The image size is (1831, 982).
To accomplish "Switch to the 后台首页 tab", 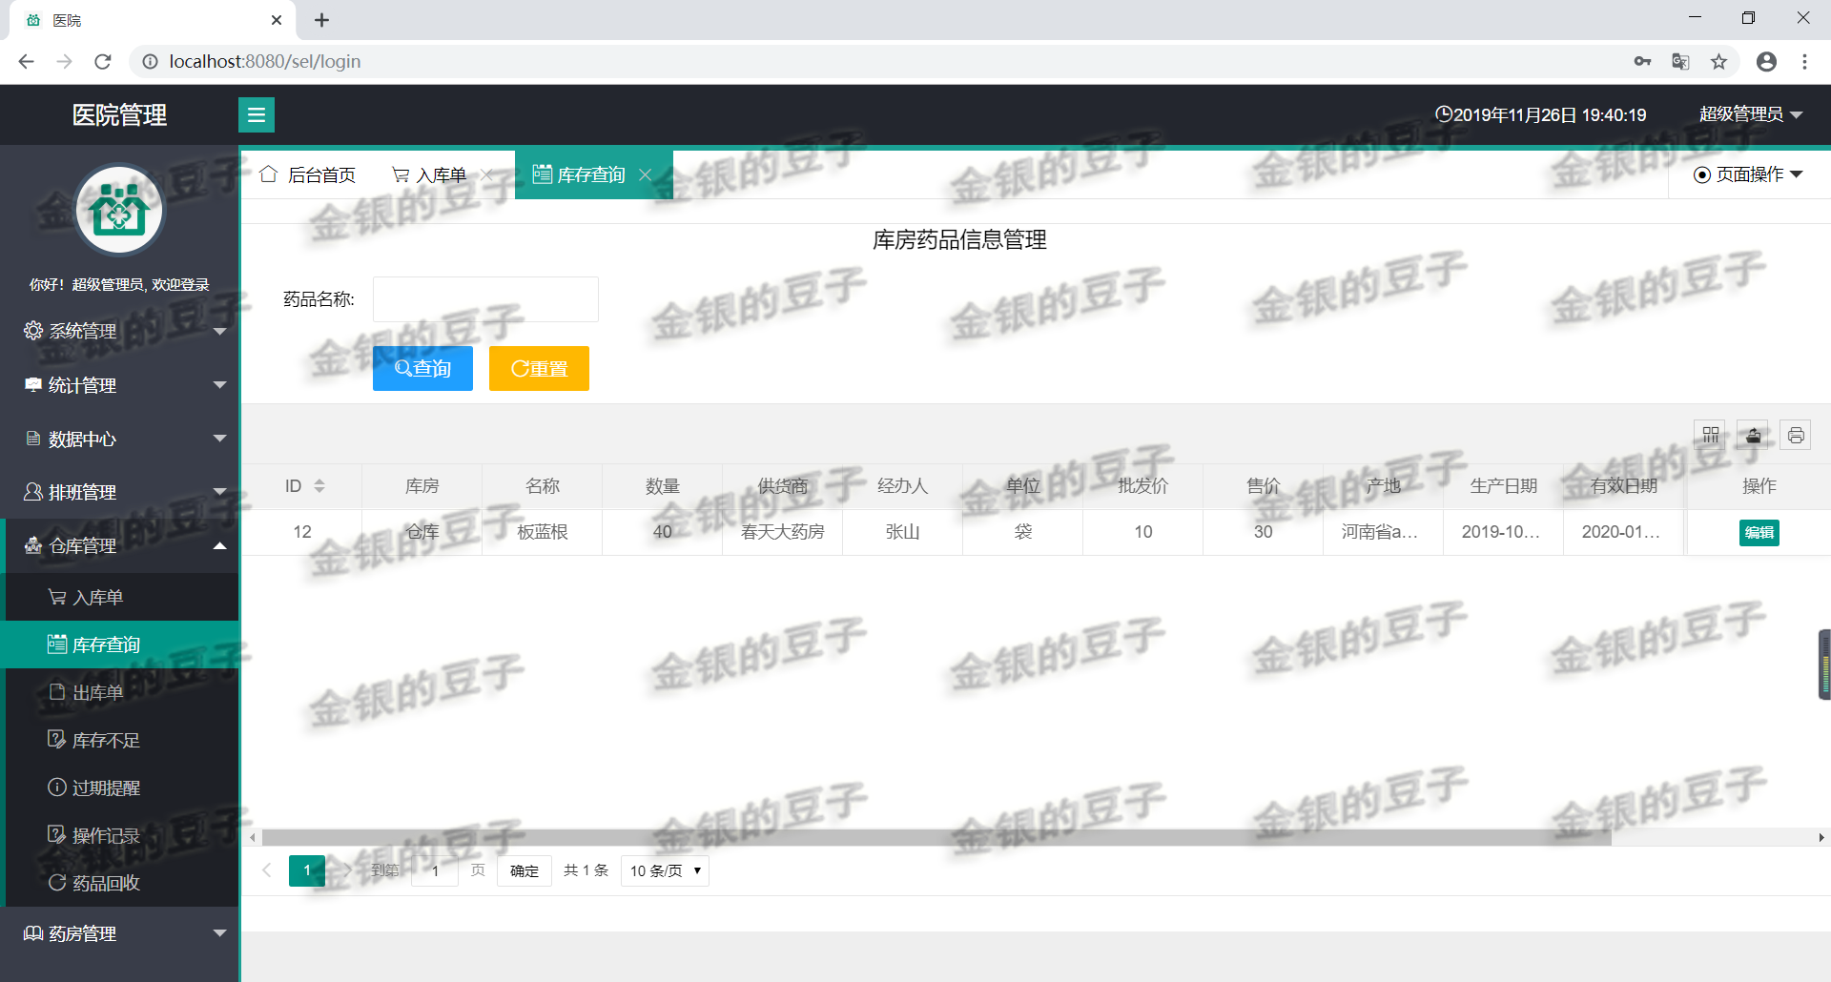I will point(308,174).
